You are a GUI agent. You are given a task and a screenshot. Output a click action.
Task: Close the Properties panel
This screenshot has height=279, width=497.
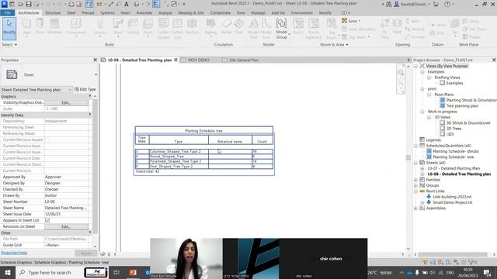[95, 60]
